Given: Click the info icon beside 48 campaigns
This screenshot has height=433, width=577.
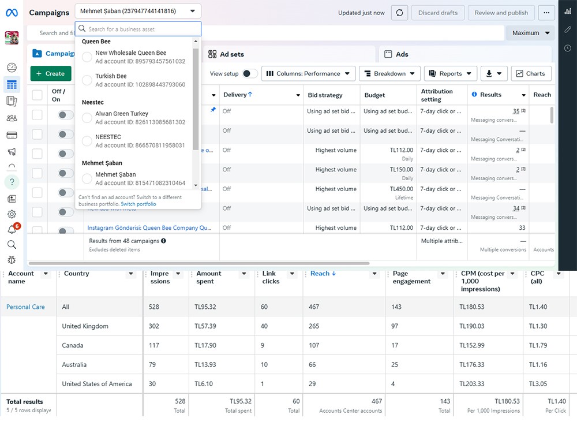Looking at the screenshot, I should (x=163, y=241).
